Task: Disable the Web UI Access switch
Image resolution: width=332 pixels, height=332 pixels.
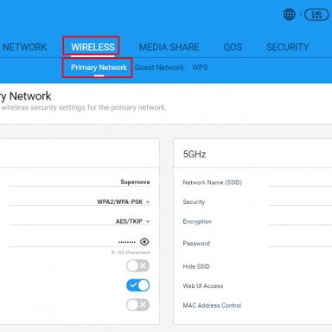Action: point(137,285)
